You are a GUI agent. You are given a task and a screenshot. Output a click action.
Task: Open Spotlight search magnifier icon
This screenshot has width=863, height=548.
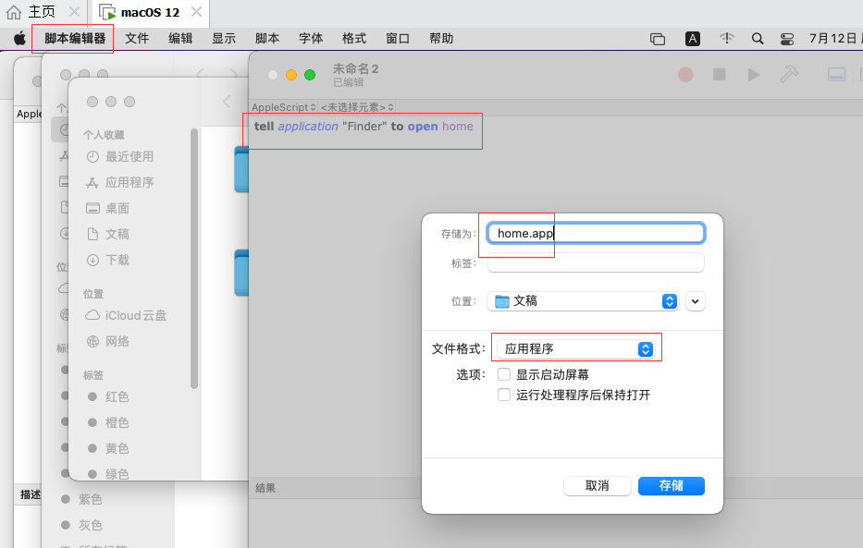pos(758,39)
